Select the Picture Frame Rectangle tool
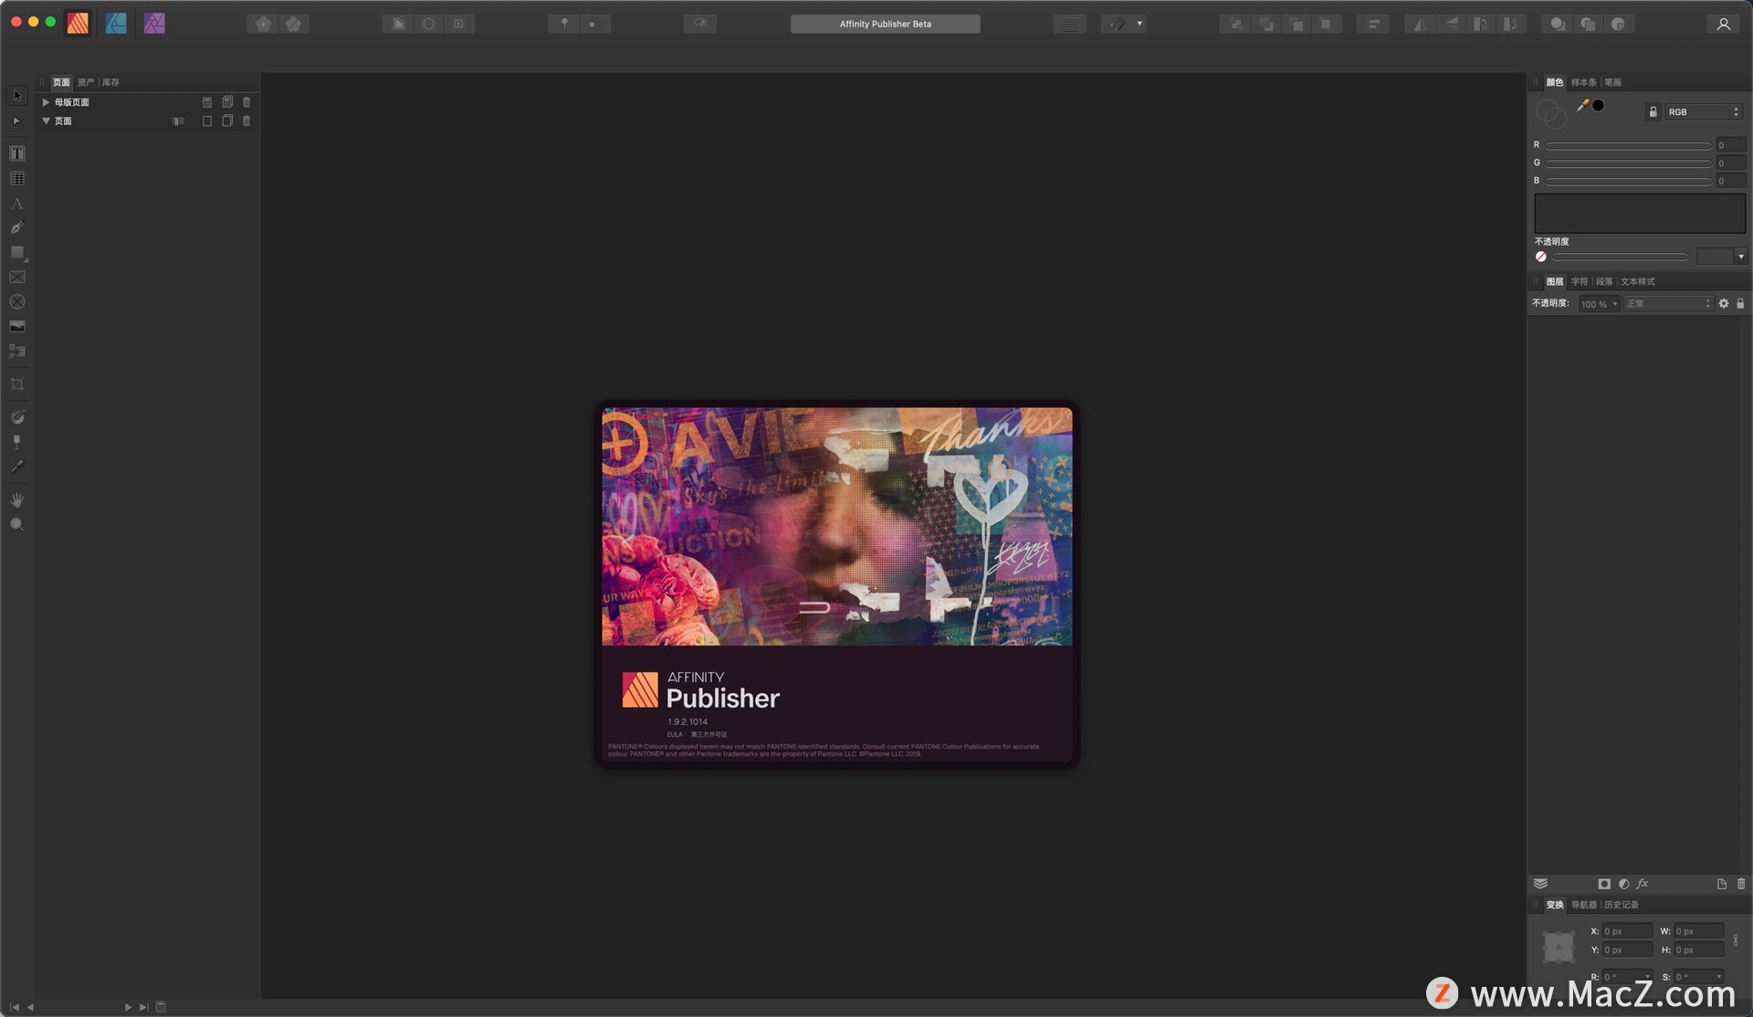The width and height of the screenshot is (1753, 1017). pyautogui.click(x=16, y=277)
